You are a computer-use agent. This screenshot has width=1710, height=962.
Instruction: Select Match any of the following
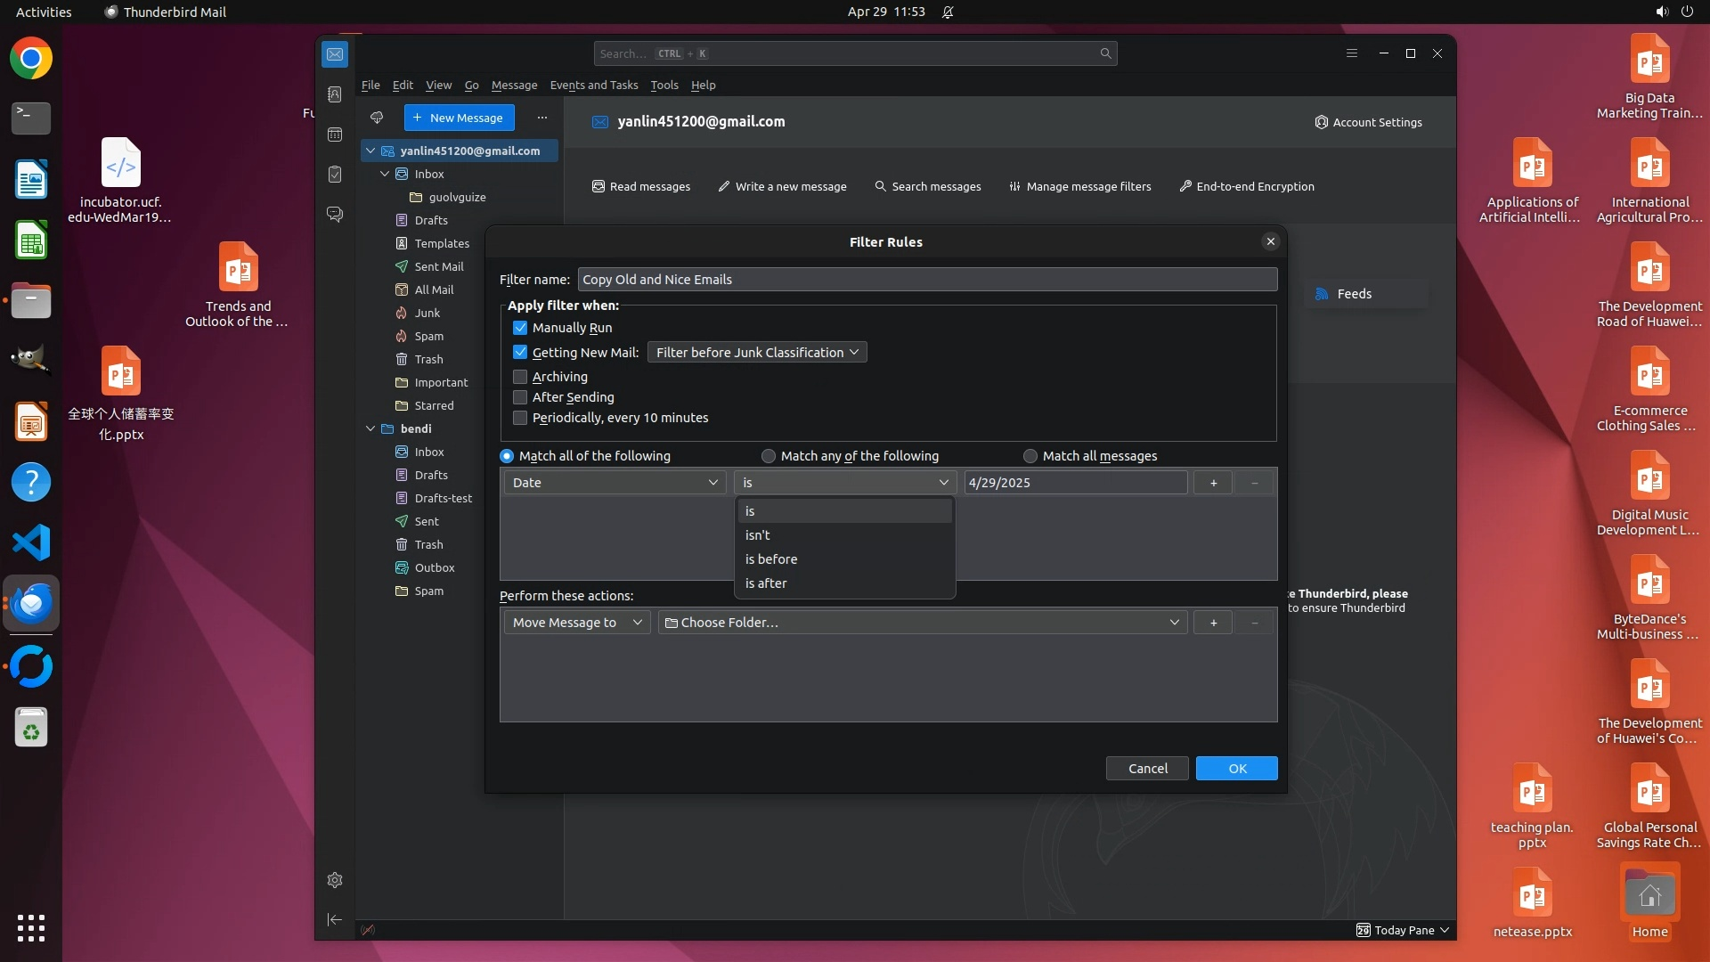(x=769, y=456)
